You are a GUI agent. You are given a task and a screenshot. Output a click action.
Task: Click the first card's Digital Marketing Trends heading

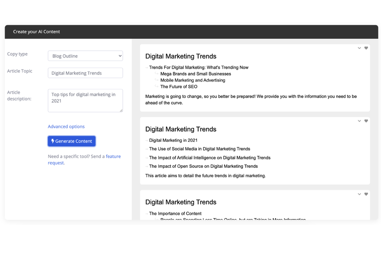181,56
